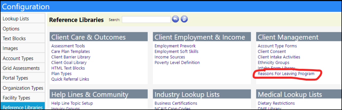Open Employment Soft Skills link
This screenshot has height=110, width=342.
pos(176,51)
